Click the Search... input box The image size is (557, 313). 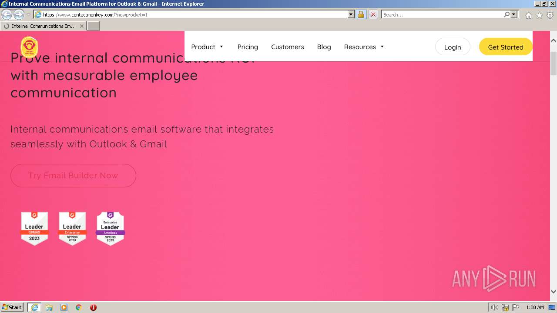tap(442, 14)
